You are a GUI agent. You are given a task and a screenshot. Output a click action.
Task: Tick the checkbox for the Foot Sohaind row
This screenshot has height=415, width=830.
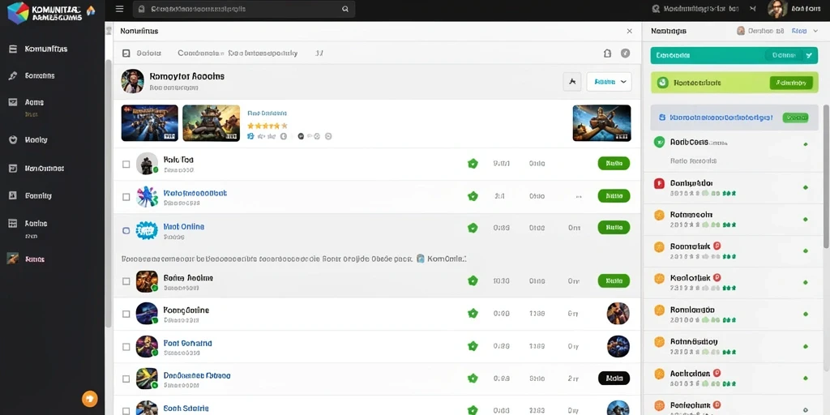[126, 347]
